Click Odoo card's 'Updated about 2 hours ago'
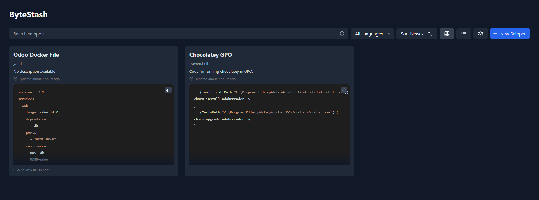Screen dimensions: 539x200 39,79
